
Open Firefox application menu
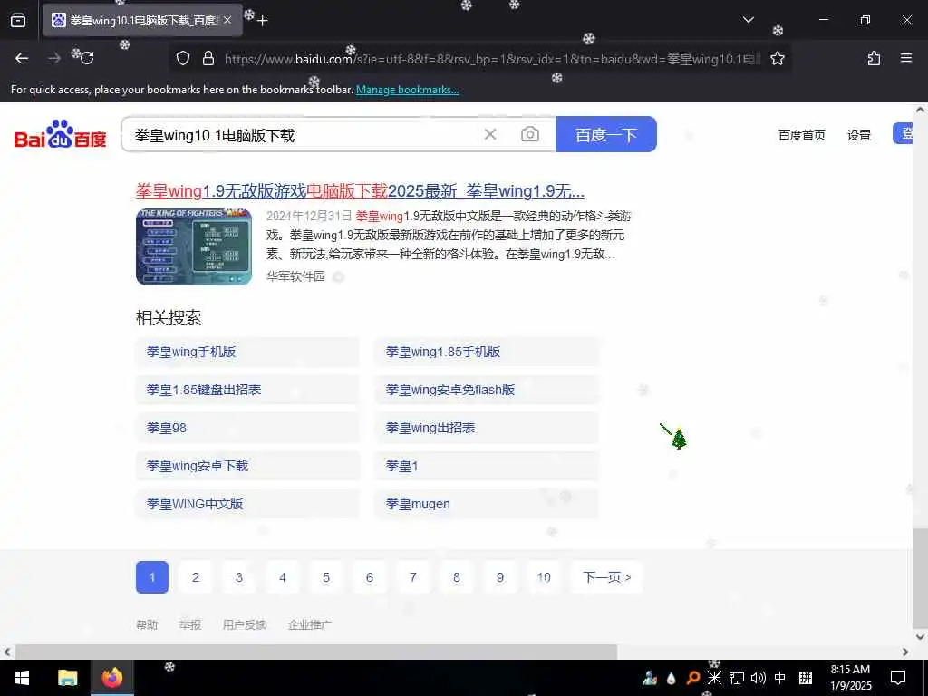click(x=905, y=58)
